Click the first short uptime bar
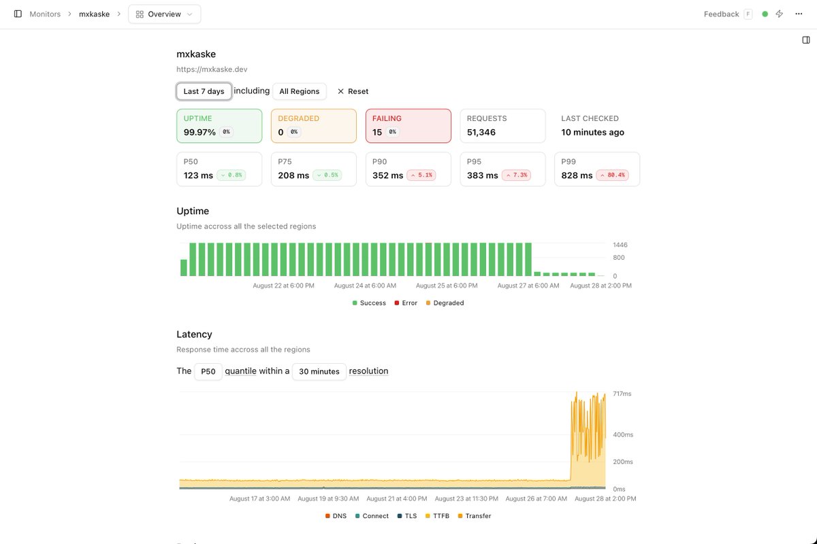 tap(184, 268)
